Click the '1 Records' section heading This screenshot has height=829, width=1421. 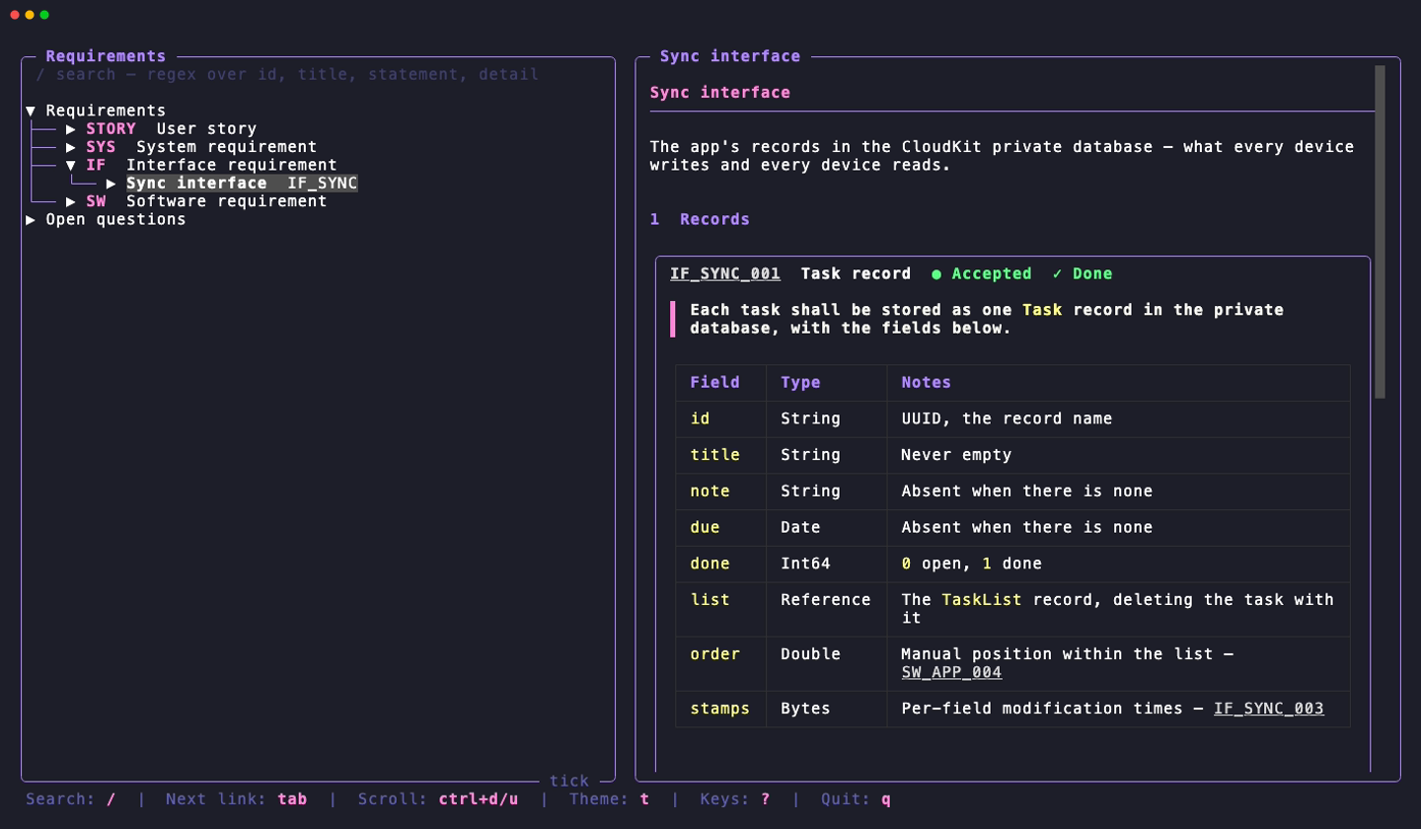click(x=700, y=219)
